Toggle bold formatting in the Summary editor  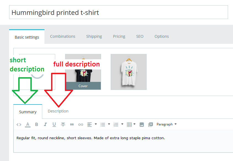(x=36, y=125)
